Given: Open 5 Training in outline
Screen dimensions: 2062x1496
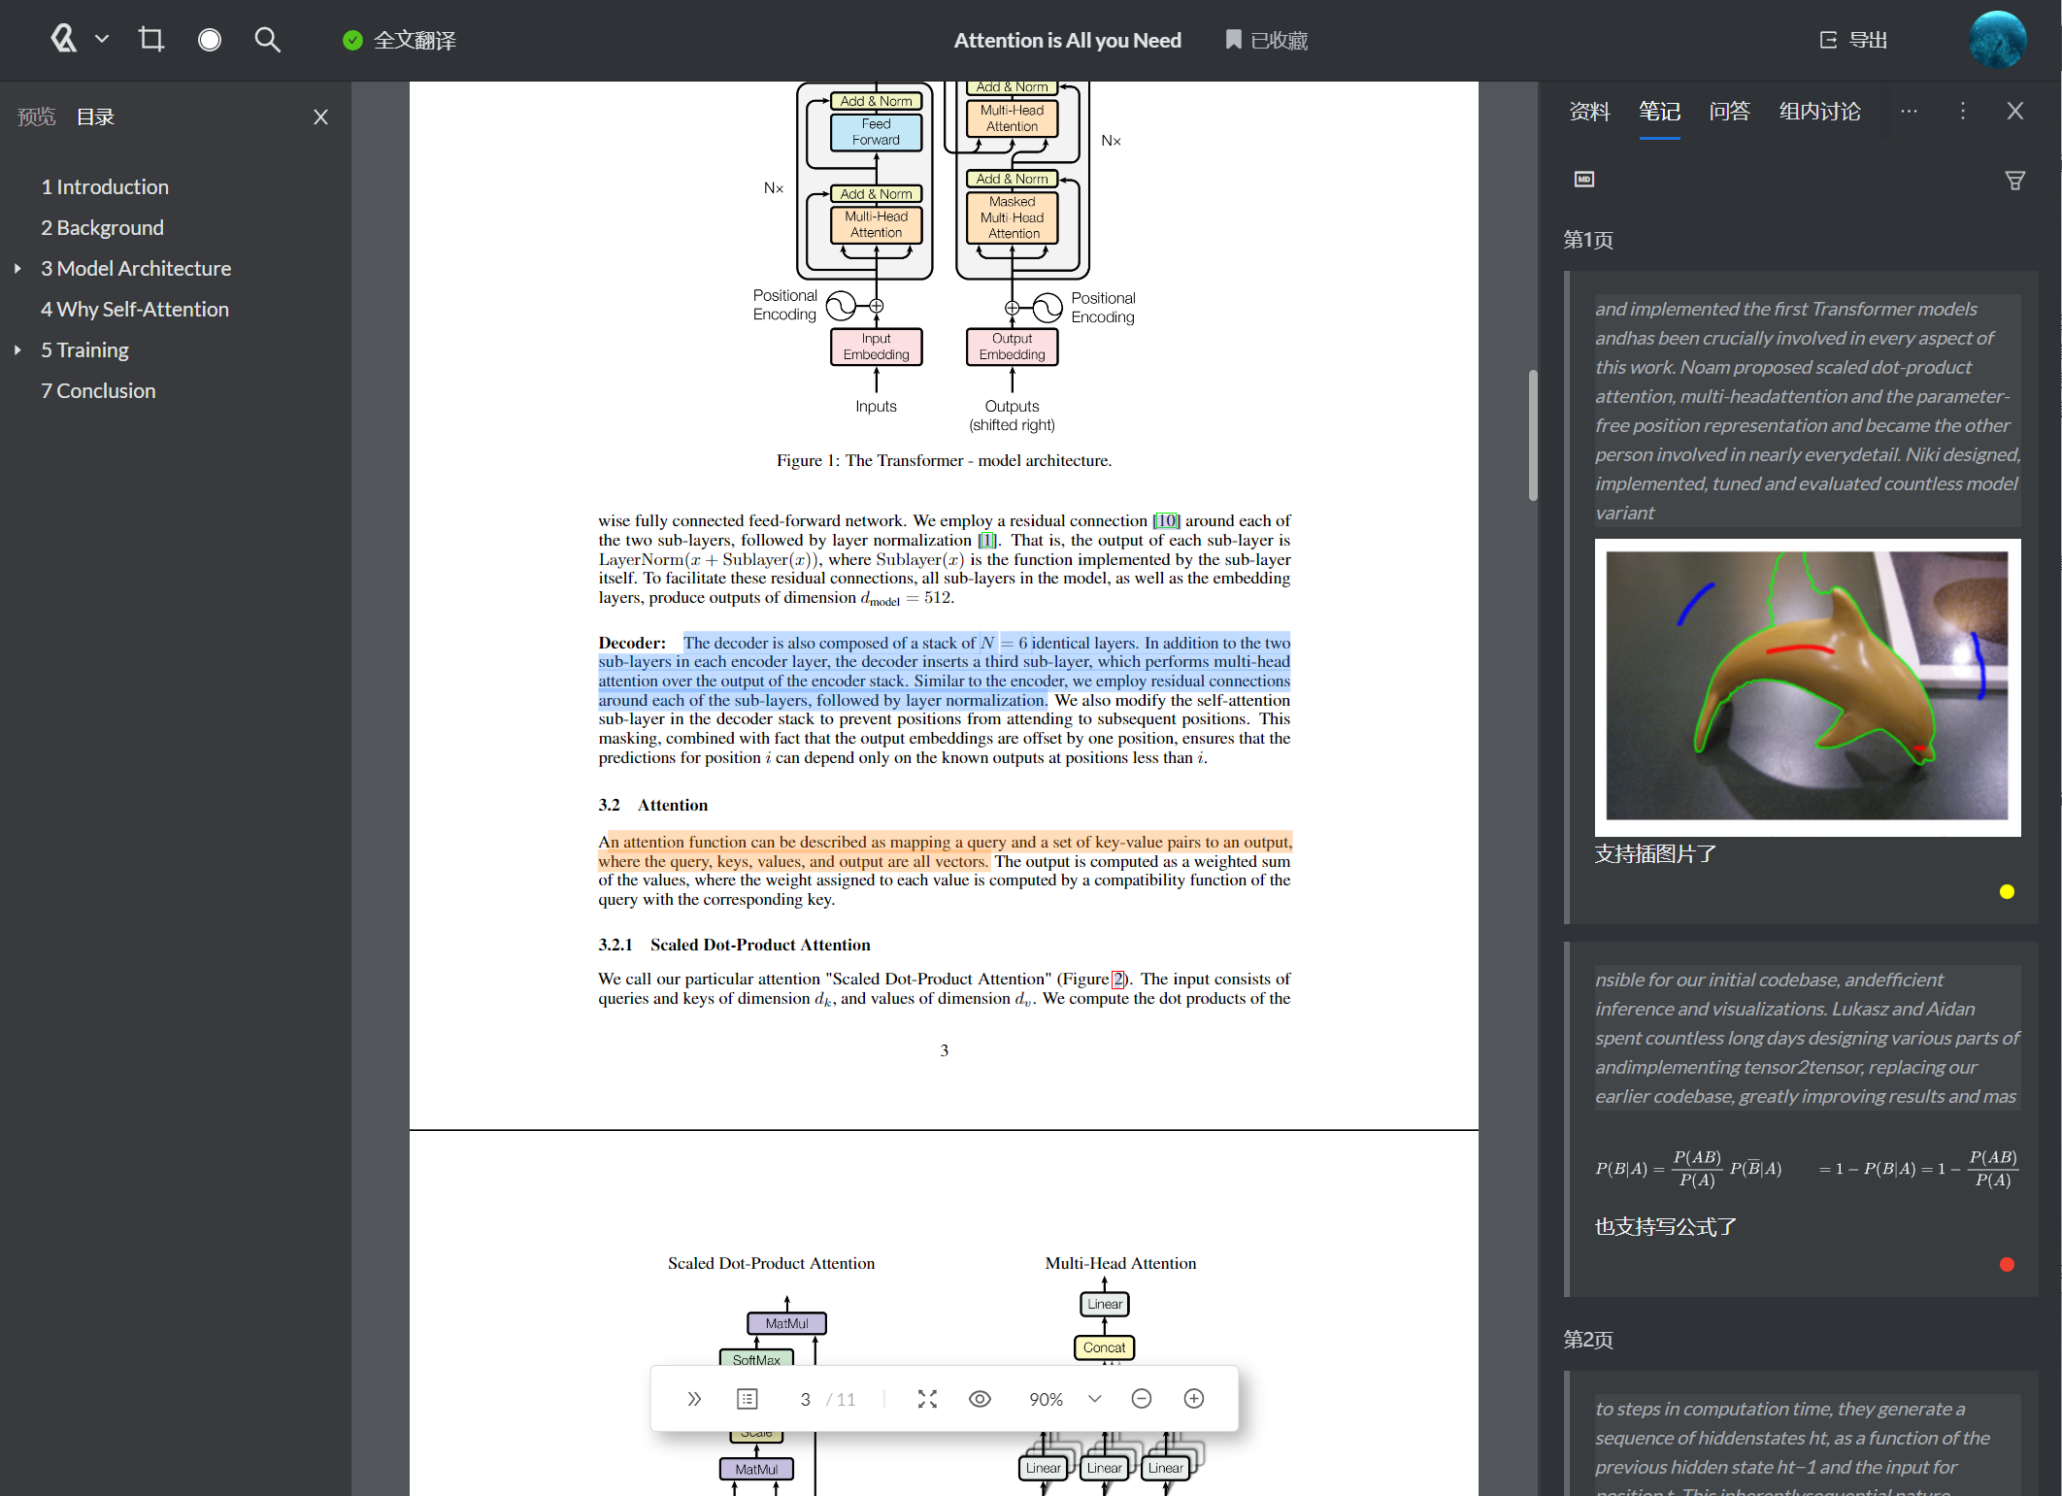Looking at the screenshot, I should (84, 349).
